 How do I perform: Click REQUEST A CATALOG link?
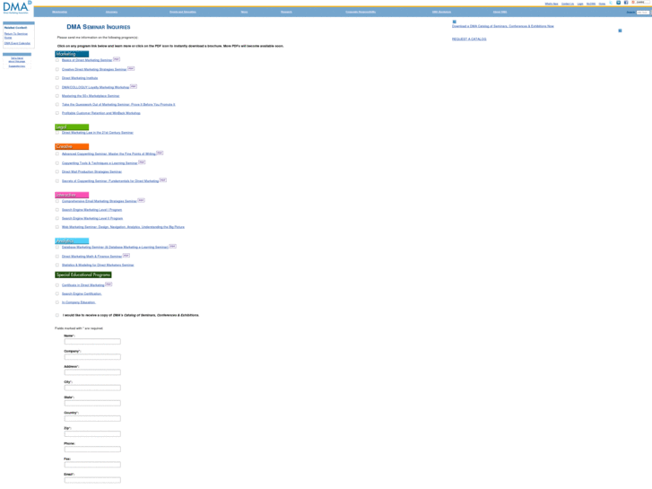(469, 39)
